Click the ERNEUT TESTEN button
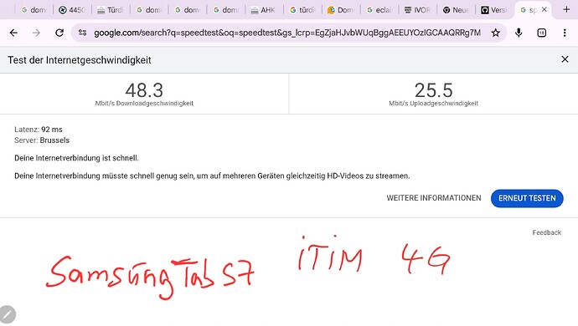 [527, 198]
